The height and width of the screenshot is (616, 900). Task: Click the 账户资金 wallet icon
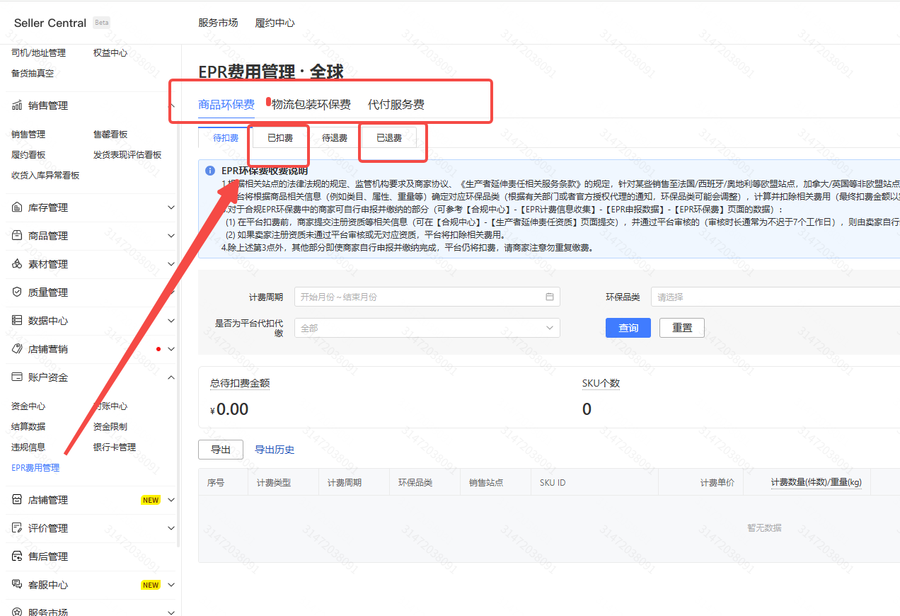click(17, 377)
